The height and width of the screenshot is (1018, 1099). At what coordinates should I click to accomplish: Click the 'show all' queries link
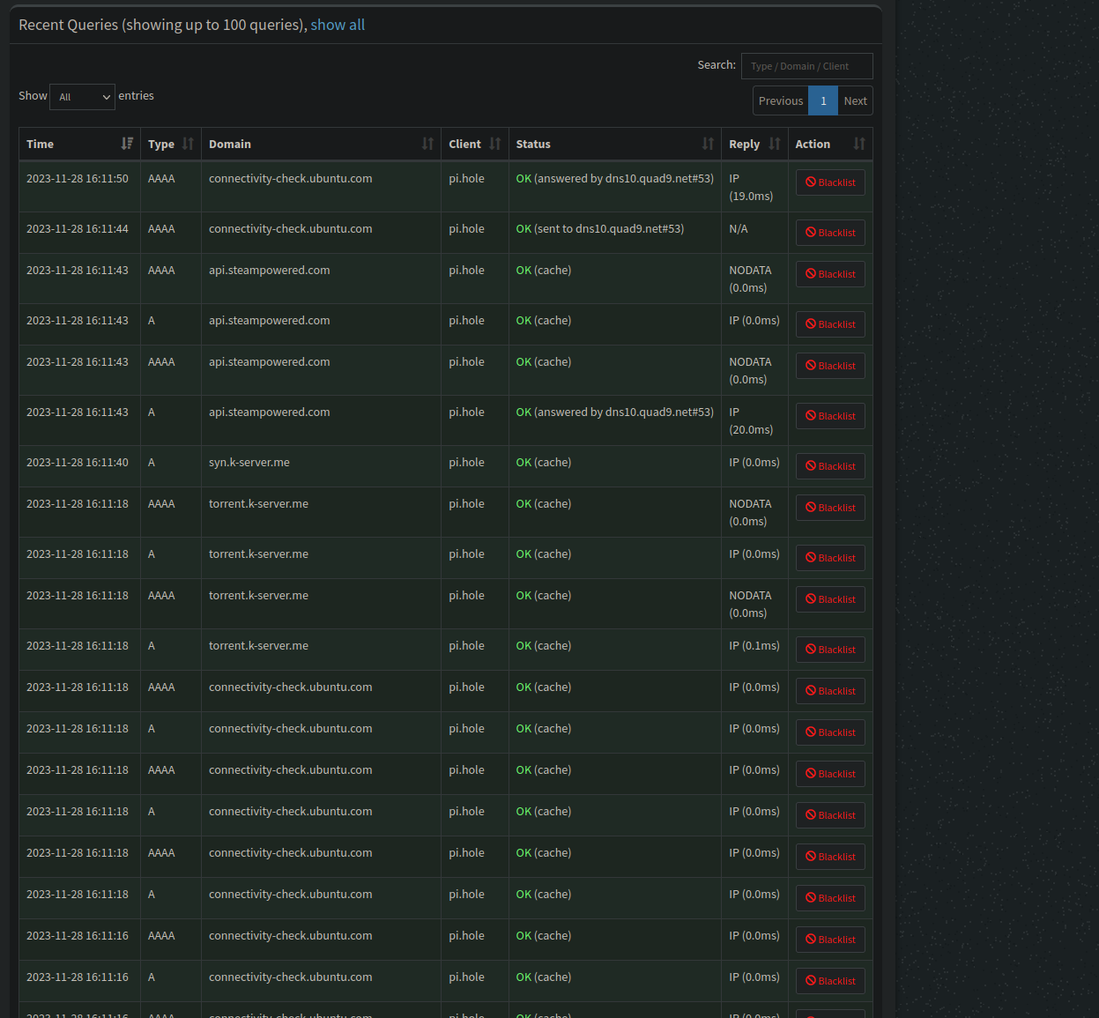point(338,25)
